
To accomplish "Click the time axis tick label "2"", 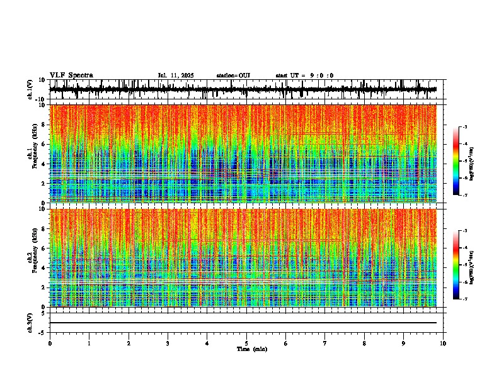I will click(x=129, y=343).
